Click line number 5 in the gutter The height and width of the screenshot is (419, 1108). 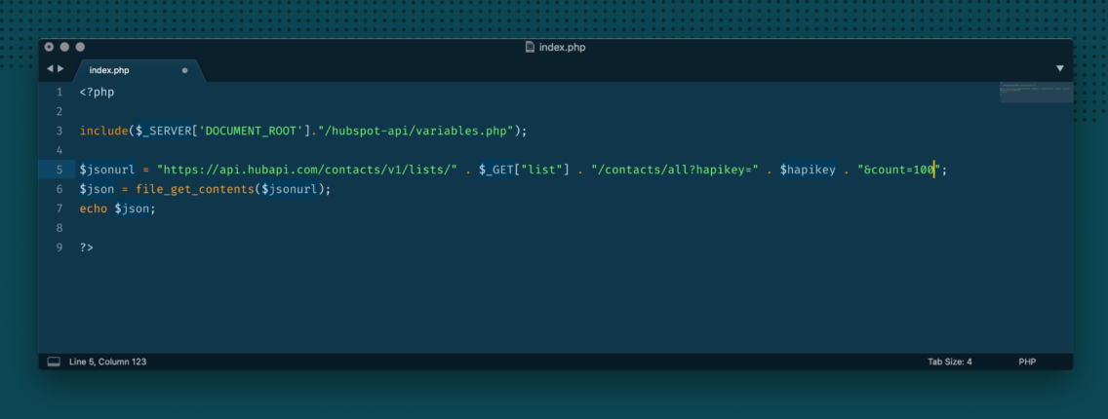click(x=59, y=170)
